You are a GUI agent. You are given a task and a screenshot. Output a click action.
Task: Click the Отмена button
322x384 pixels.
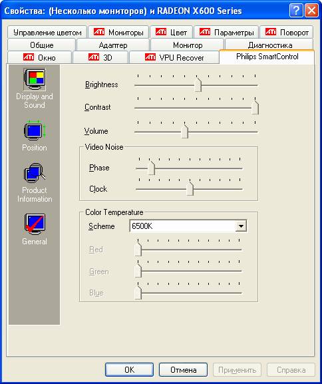point(183,369)
